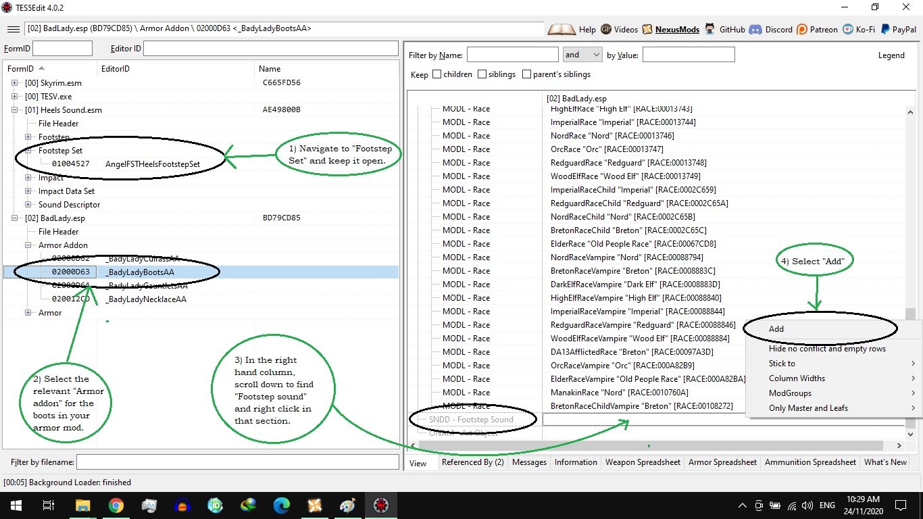Image resolution: width=923 pixels, height=519 pixels.
Task: Focus the Filter by Name field
Action: click(x=513, y=55)
